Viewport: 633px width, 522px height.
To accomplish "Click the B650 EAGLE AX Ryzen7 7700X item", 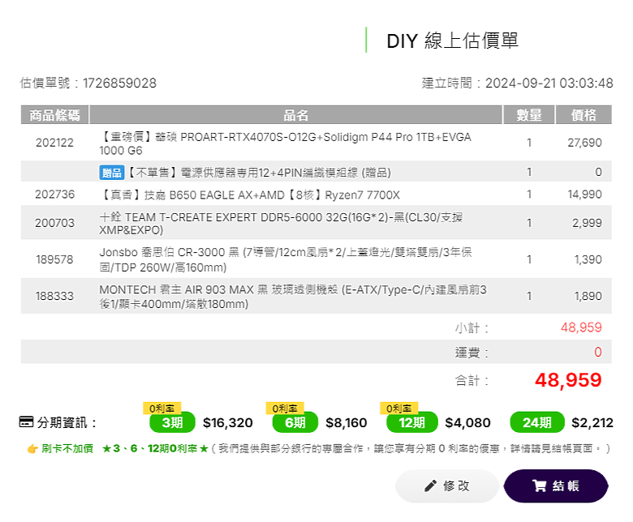I will [x=249, y=195].
